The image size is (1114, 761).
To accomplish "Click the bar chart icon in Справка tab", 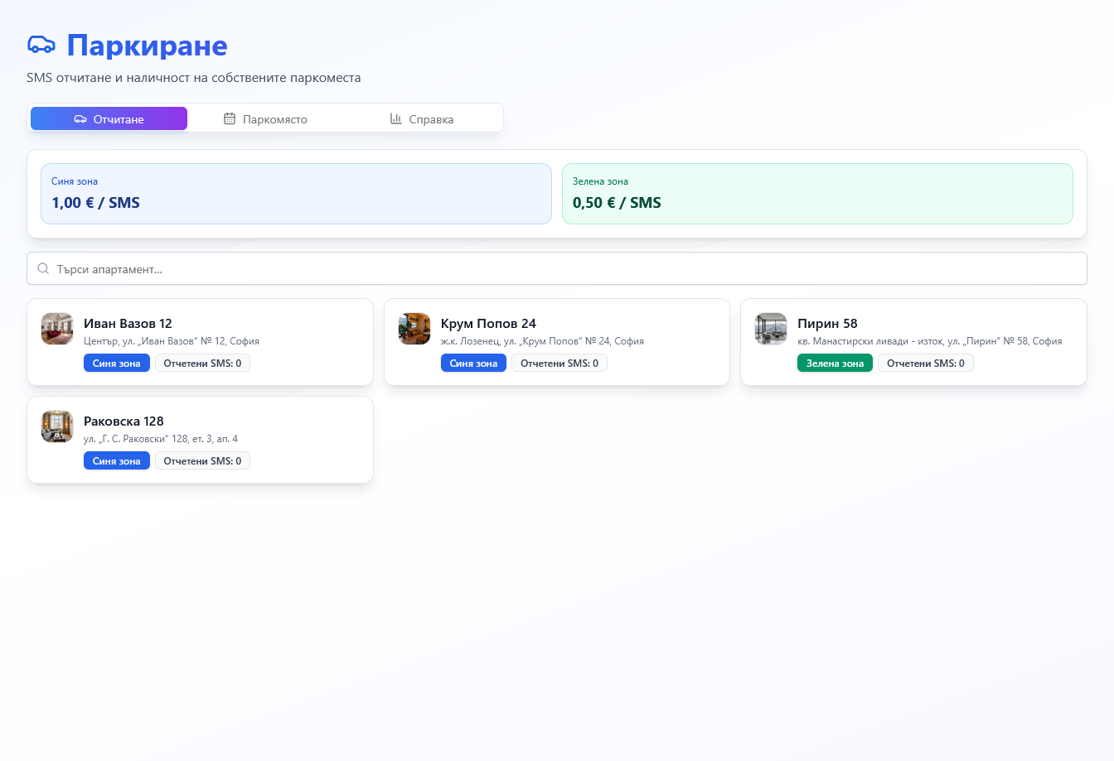I will click(x=396, y=119).
